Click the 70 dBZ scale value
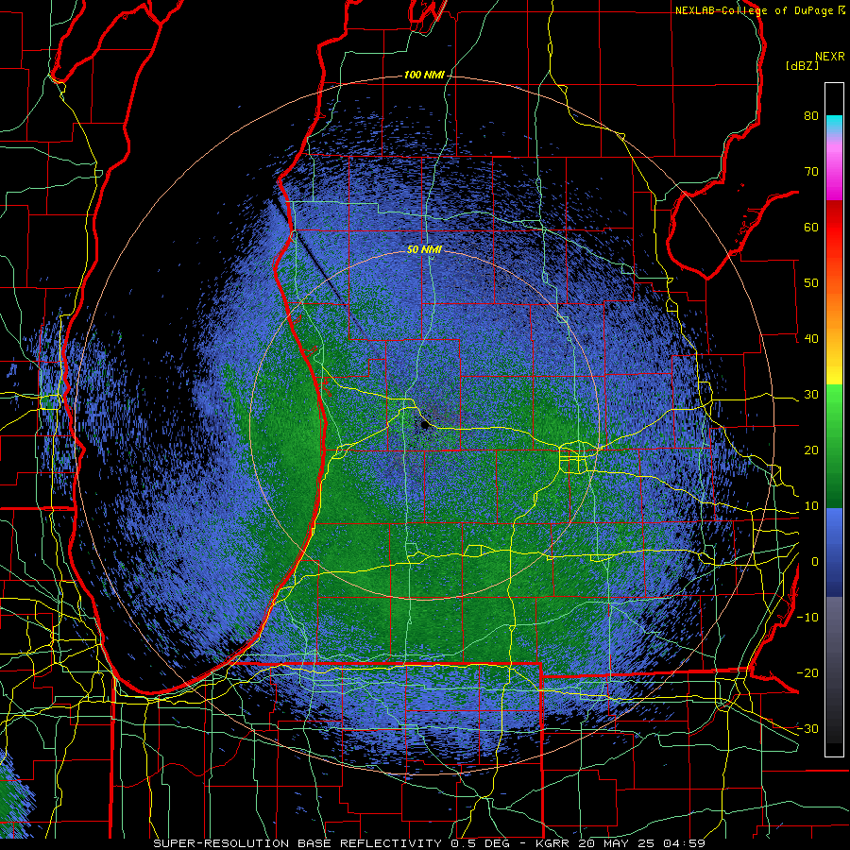 pyautogui.click(x=811, y=172)
